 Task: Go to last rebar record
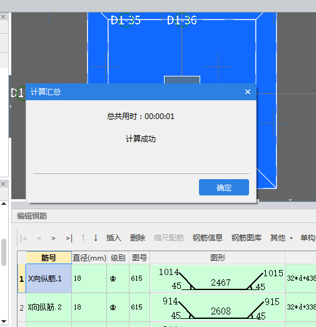[x=69, y=238]
